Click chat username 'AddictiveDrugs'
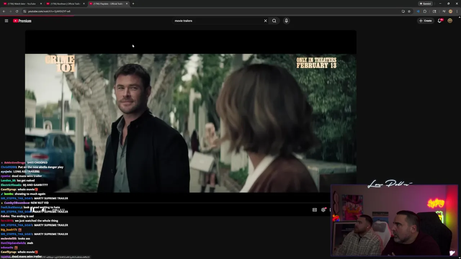This screenshot has height=259, width=461. tap(14, 163)
